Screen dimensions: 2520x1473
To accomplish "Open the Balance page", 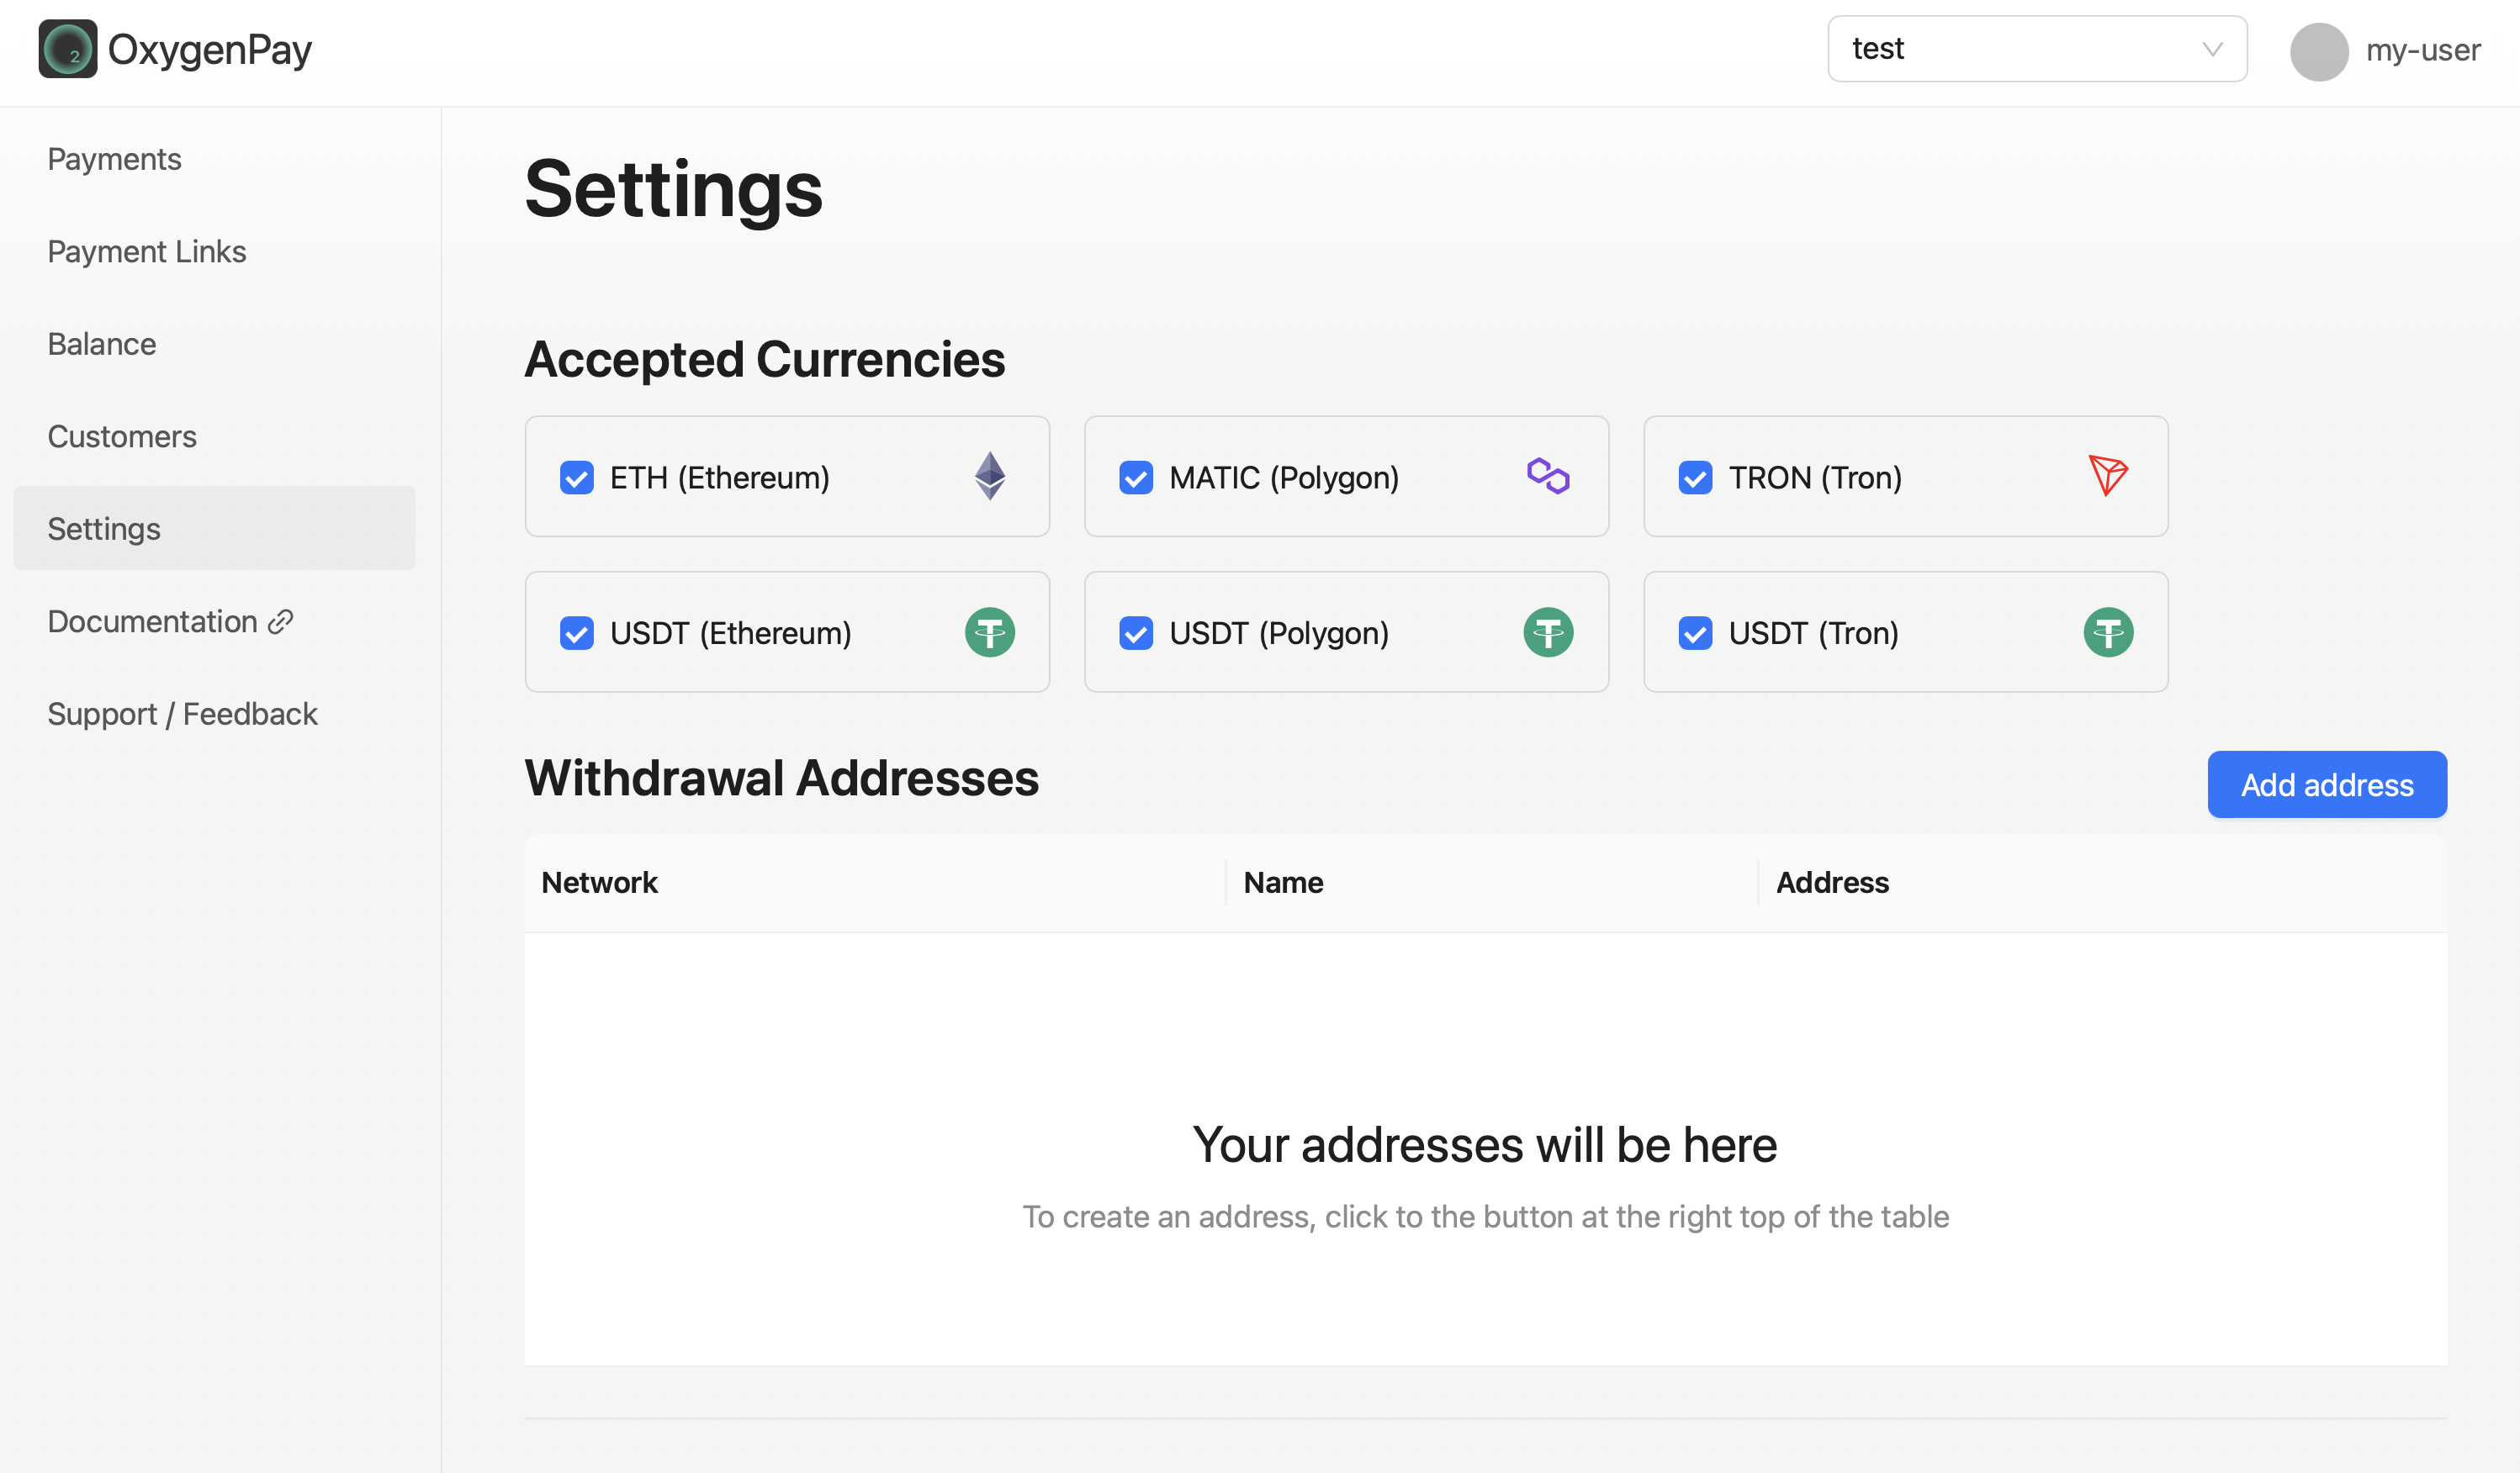I will [x=214, y=344].
